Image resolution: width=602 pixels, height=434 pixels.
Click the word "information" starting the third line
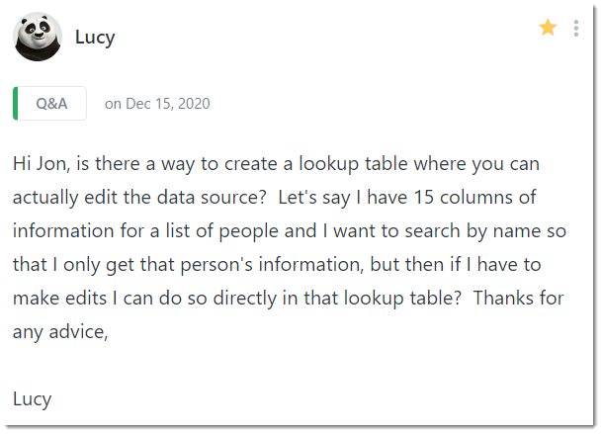pos(63,230)
